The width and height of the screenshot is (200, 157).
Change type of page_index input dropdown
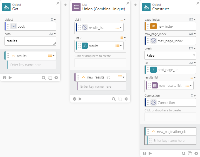(x=192, y=20)
